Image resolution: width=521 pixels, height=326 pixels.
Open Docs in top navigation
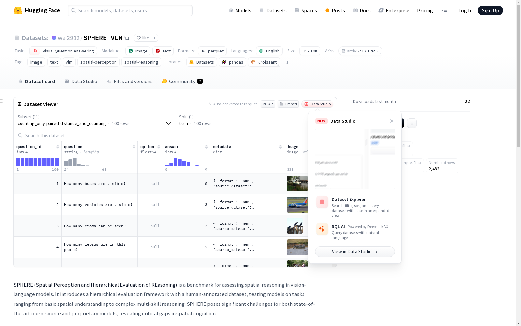(x=362, y=10)
